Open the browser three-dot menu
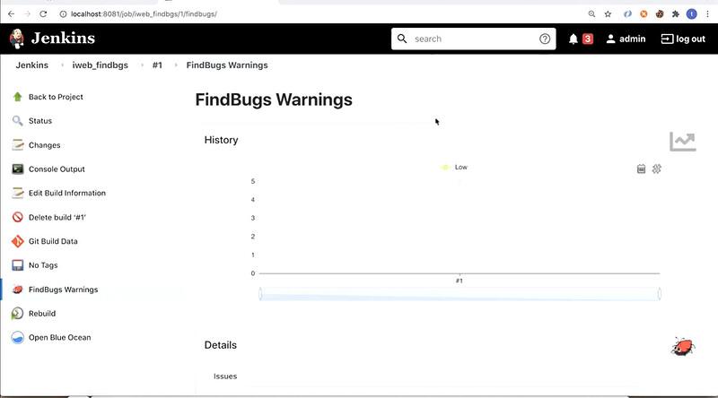718x398 pixels. 708,14
